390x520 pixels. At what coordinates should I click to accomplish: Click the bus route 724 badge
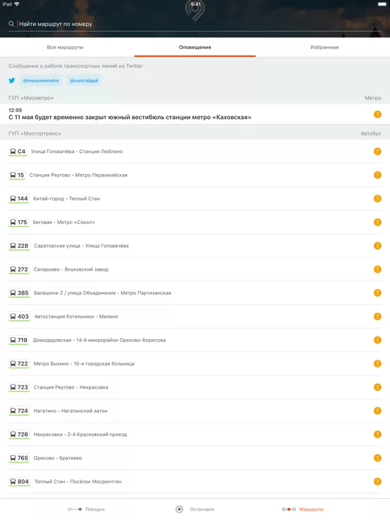19,410
